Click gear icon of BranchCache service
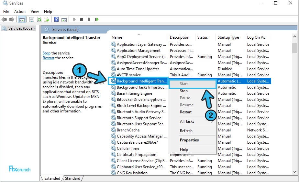 click(x=114, y=130)
